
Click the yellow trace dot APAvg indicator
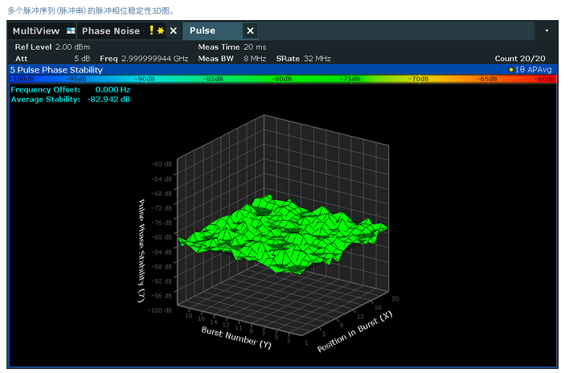point(511,70)
